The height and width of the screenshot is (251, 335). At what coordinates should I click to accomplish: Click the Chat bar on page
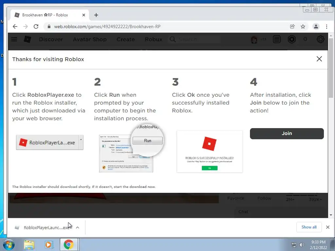pos(281,212)
